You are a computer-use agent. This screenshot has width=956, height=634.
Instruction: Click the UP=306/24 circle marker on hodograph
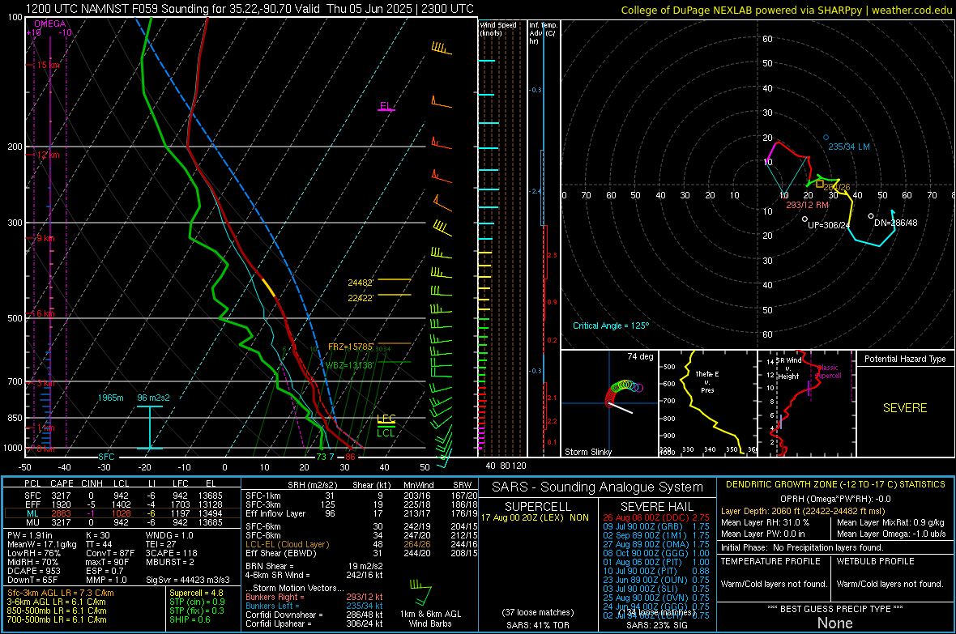click(x=804, y=219)
